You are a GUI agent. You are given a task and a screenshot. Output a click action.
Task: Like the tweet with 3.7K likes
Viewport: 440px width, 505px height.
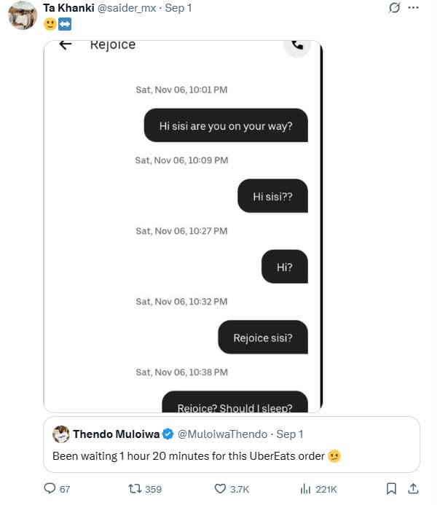pyautogui.click(x=220, y=488)
